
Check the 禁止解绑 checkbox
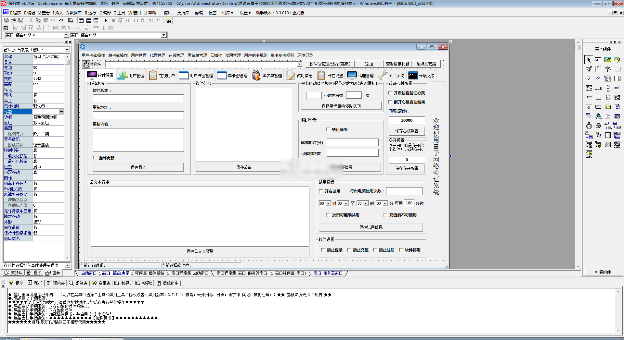(x=328, y=129)
